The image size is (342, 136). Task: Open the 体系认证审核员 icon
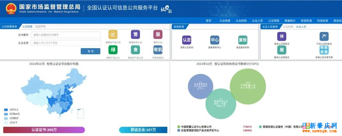(281, 36)
